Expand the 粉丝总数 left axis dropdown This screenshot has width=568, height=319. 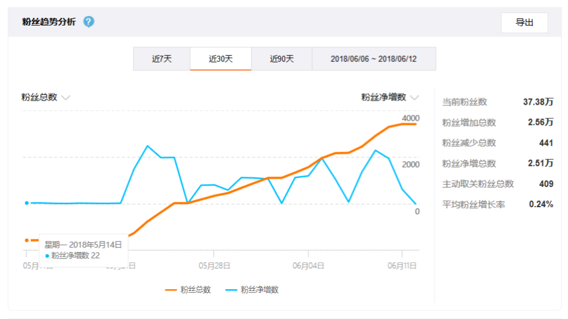46,97
